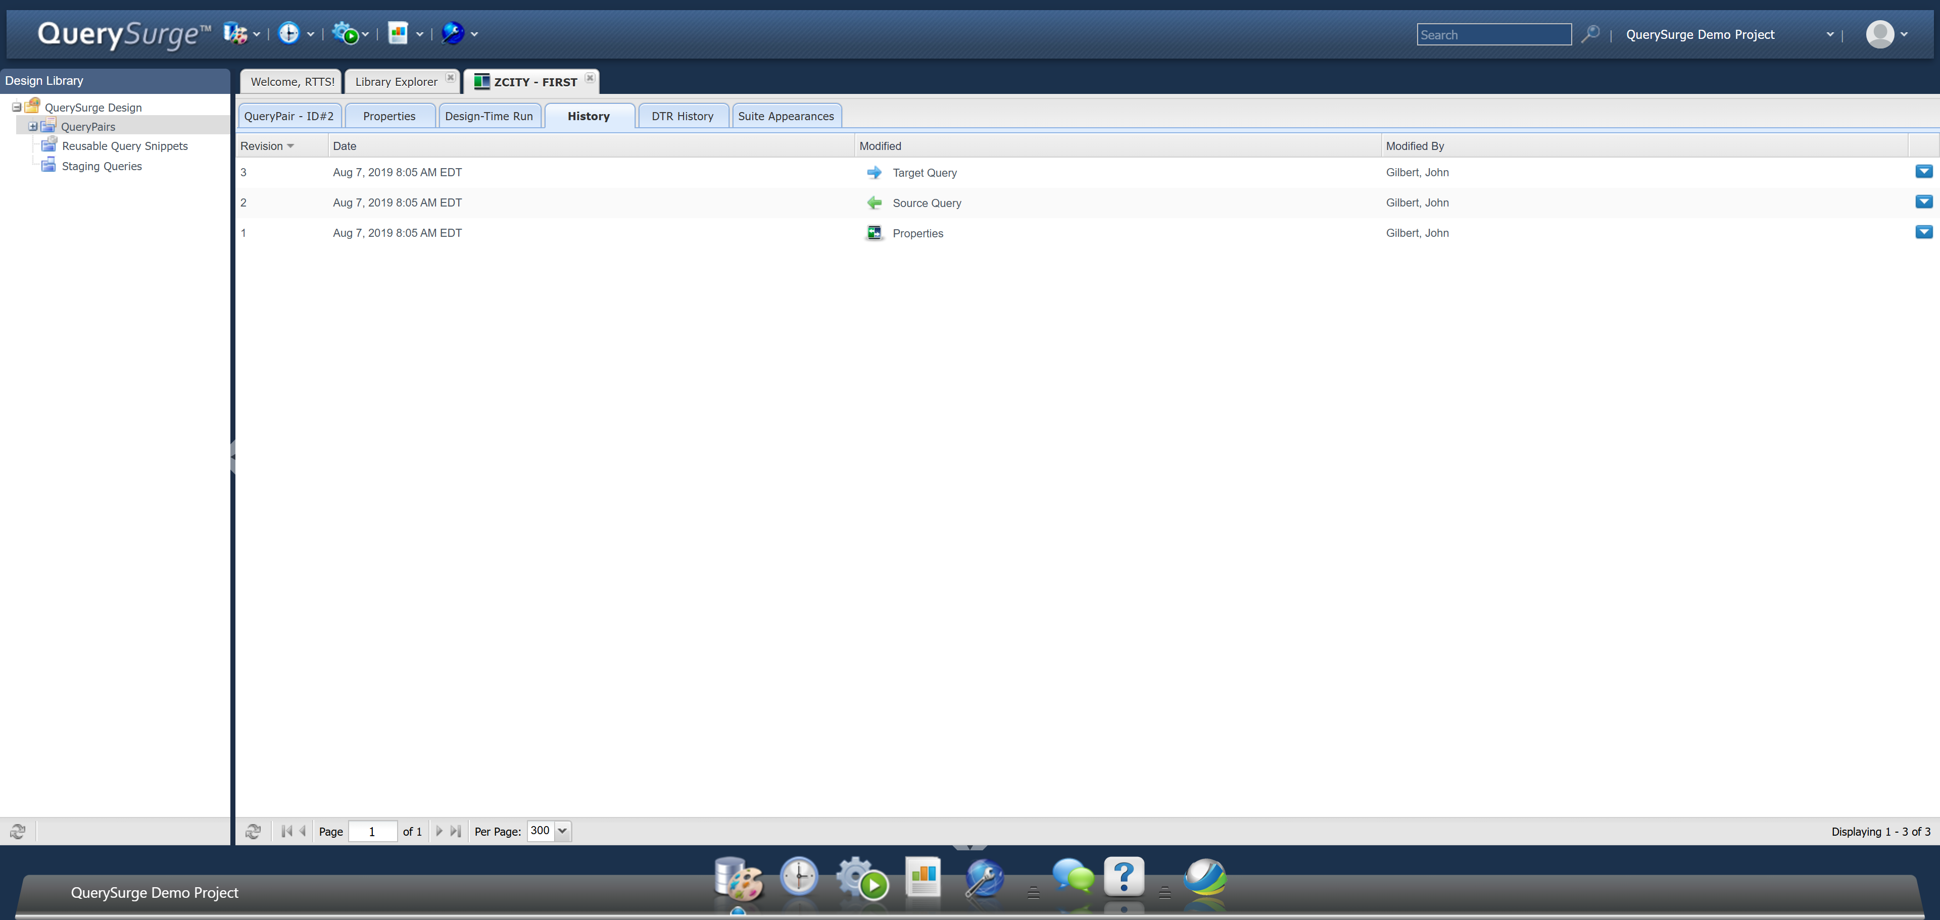Switch to the Welcome, RTTS! tab
The image size is (1940, 920).
click(292, 81)
